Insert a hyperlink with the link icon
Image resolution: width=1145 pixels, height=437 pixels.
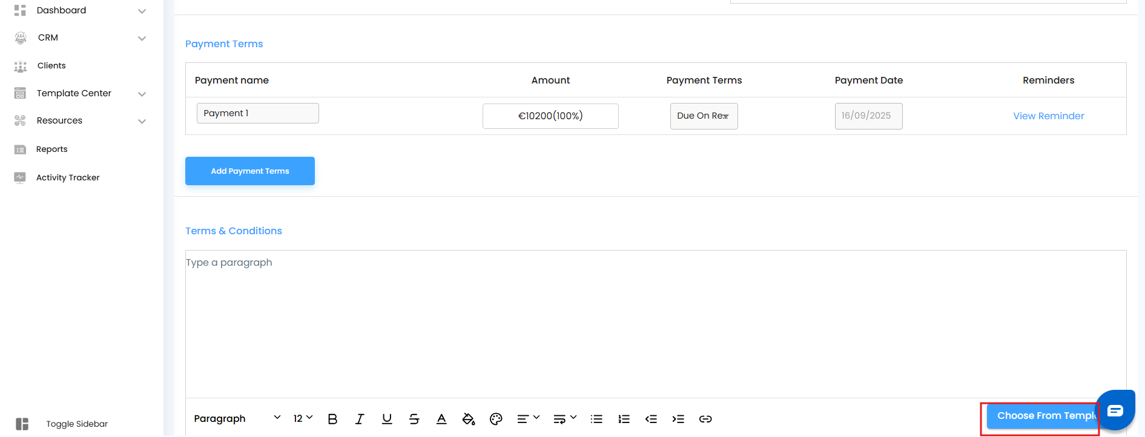tap(705, 419)
